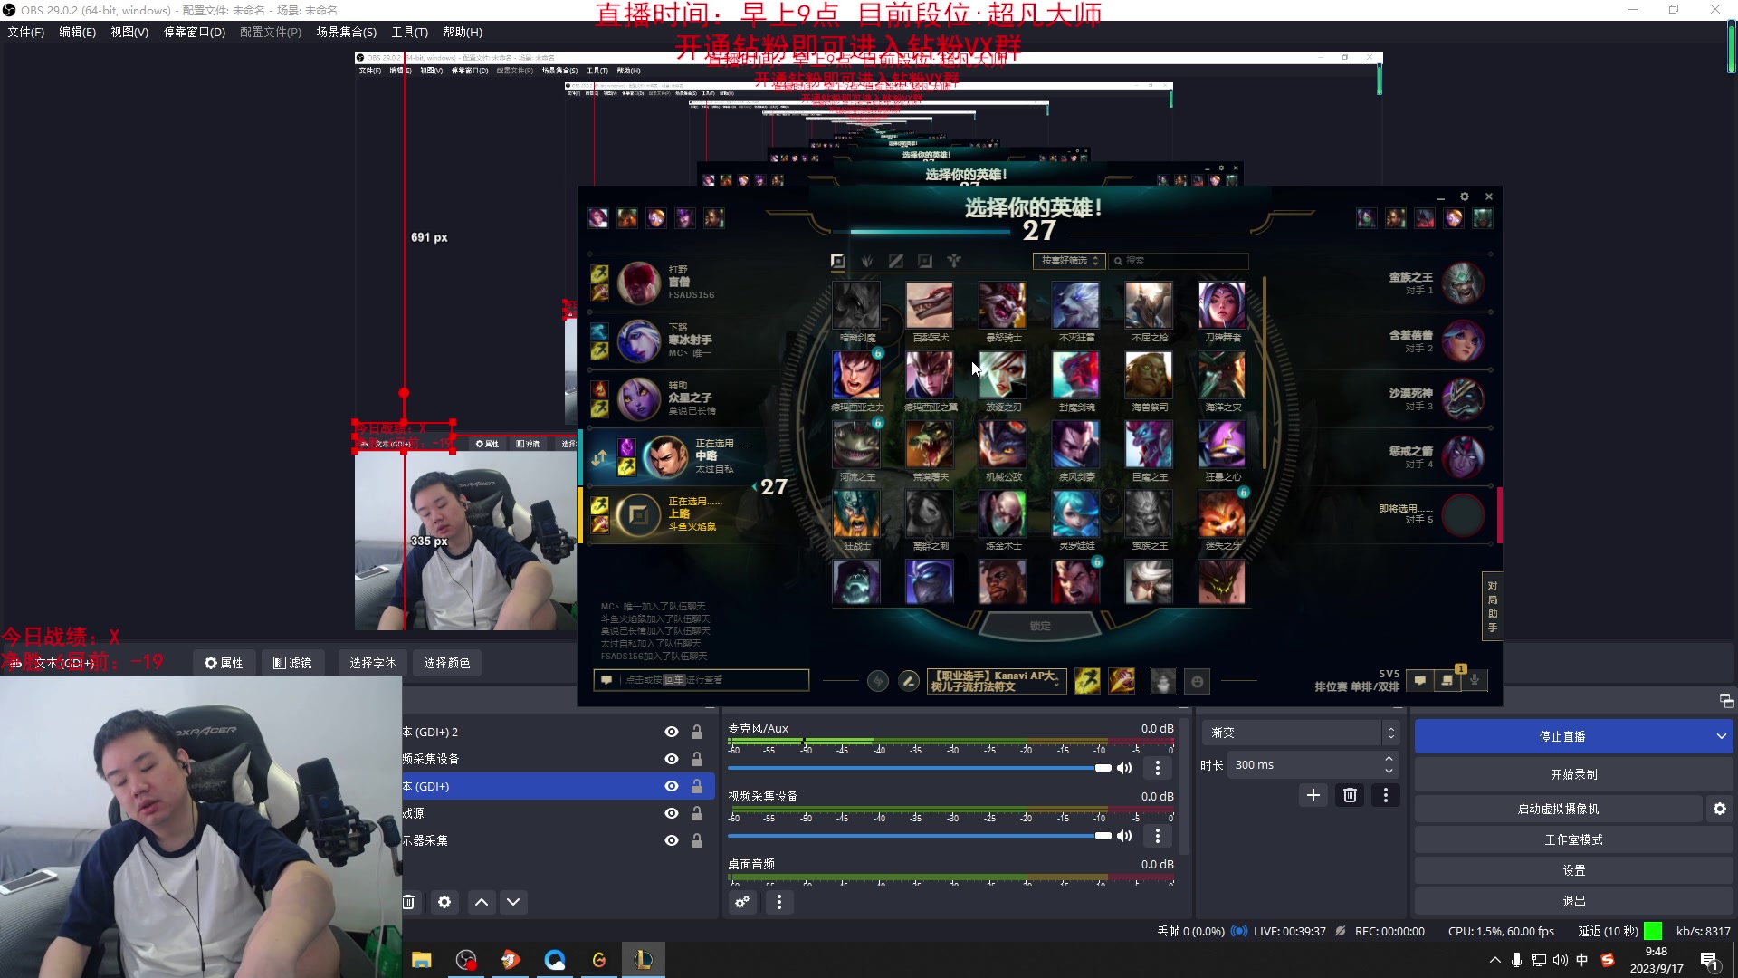Viewport: 1738px width, 978px height.
Task: Open the 麦克风/Aux audio options menu
Action: pos(1157,768)
